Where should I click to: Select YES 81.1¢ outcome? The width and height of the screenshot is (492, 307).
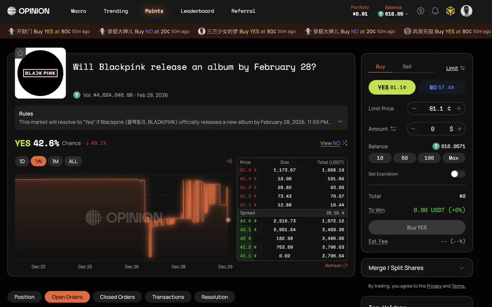392,87
